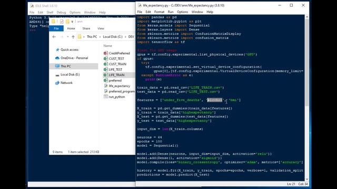Click the 'neurons = 64' code line

point(150,138)
